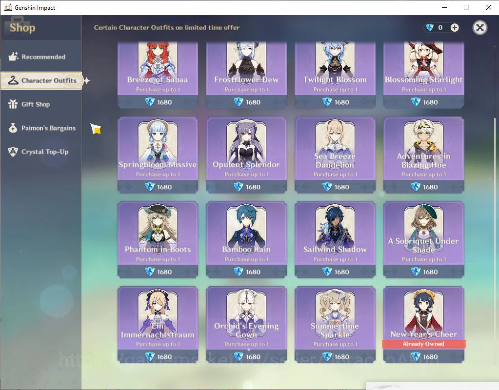Select Frostflower Dew outfit card
The height and width of the screenshot is (390, 499).
pos(246,75)
